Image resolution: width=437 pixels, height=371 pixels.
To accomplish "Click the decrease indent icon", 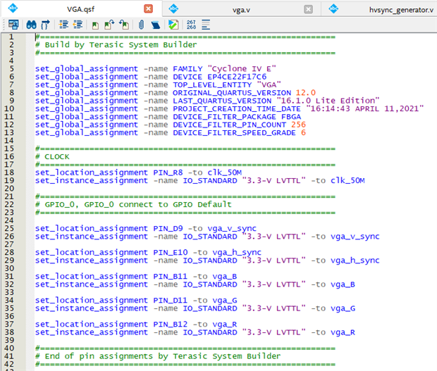I will click(78, 25).
